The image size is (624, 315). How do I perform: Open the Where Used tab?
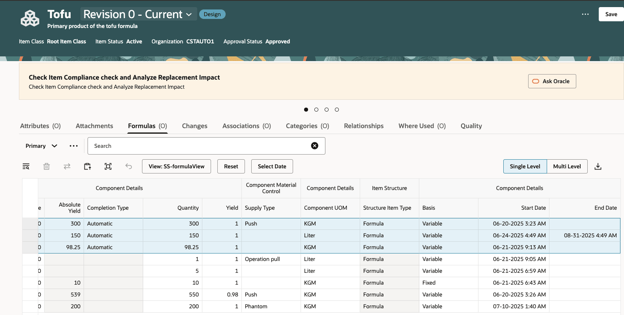coord(422,126)
